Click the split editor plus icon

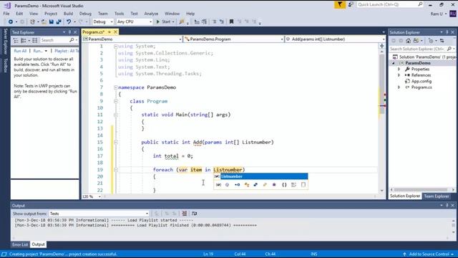[x=381, y=46]
